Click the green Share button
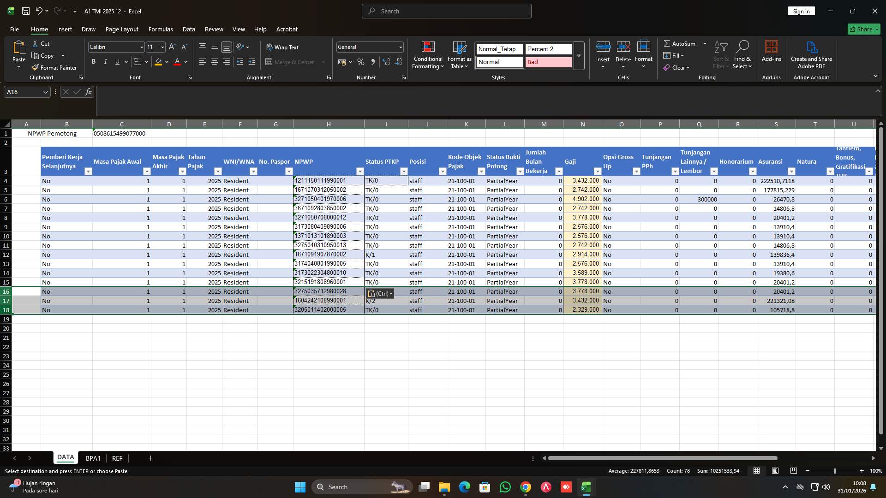 [x=863, y=29]
